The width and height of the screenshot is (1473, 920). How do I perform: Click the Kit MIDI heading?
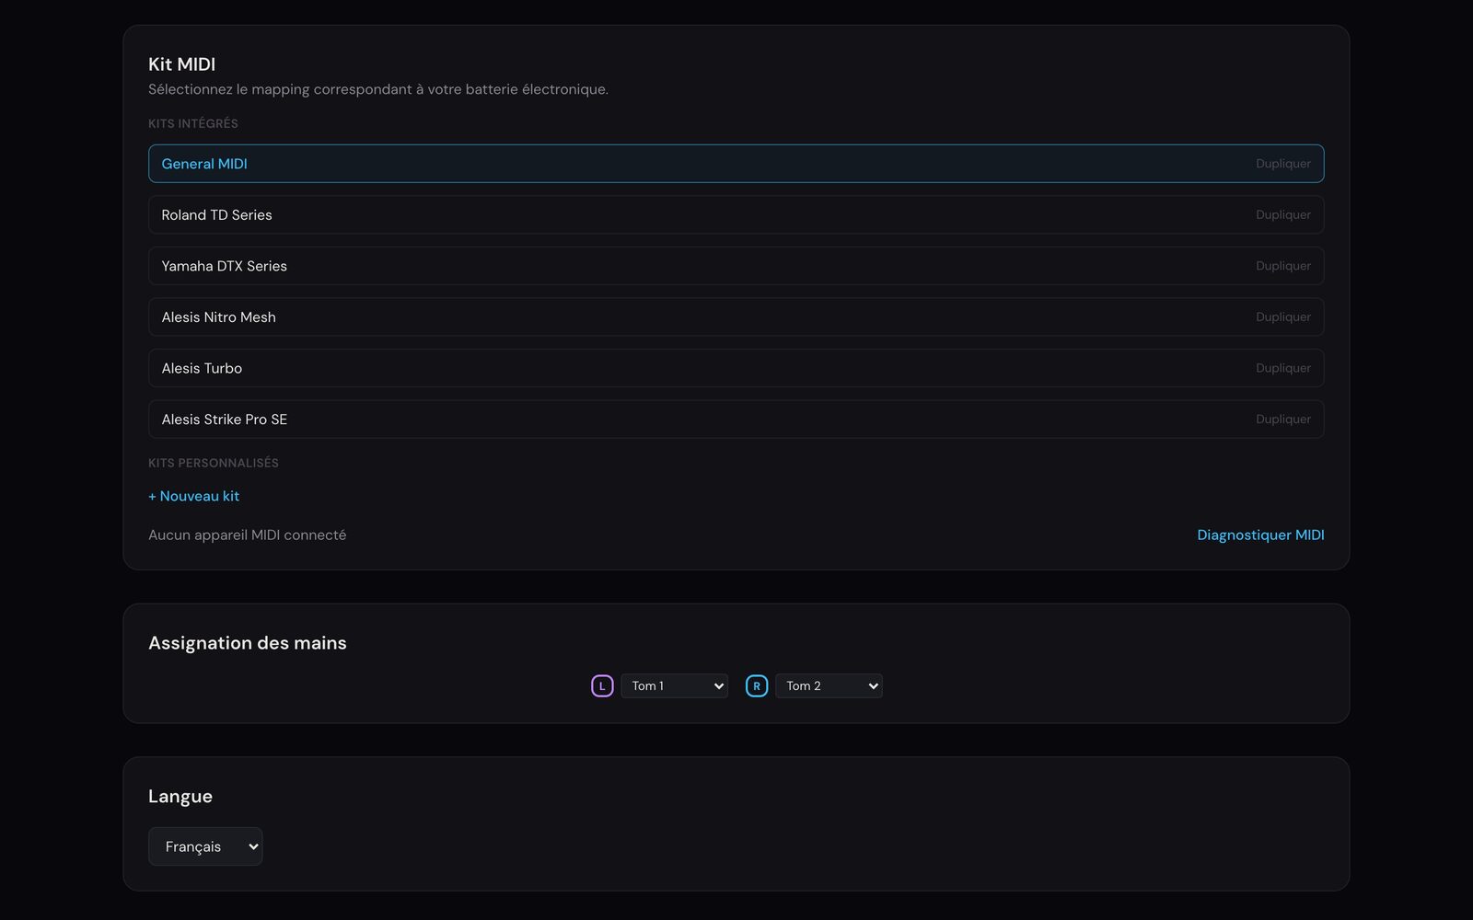pyautogui.click(x=181, y=64)
